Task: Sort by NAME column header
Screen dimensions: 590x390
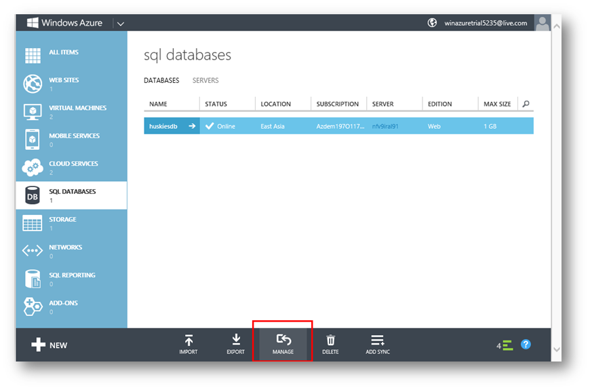Action: 158,104
